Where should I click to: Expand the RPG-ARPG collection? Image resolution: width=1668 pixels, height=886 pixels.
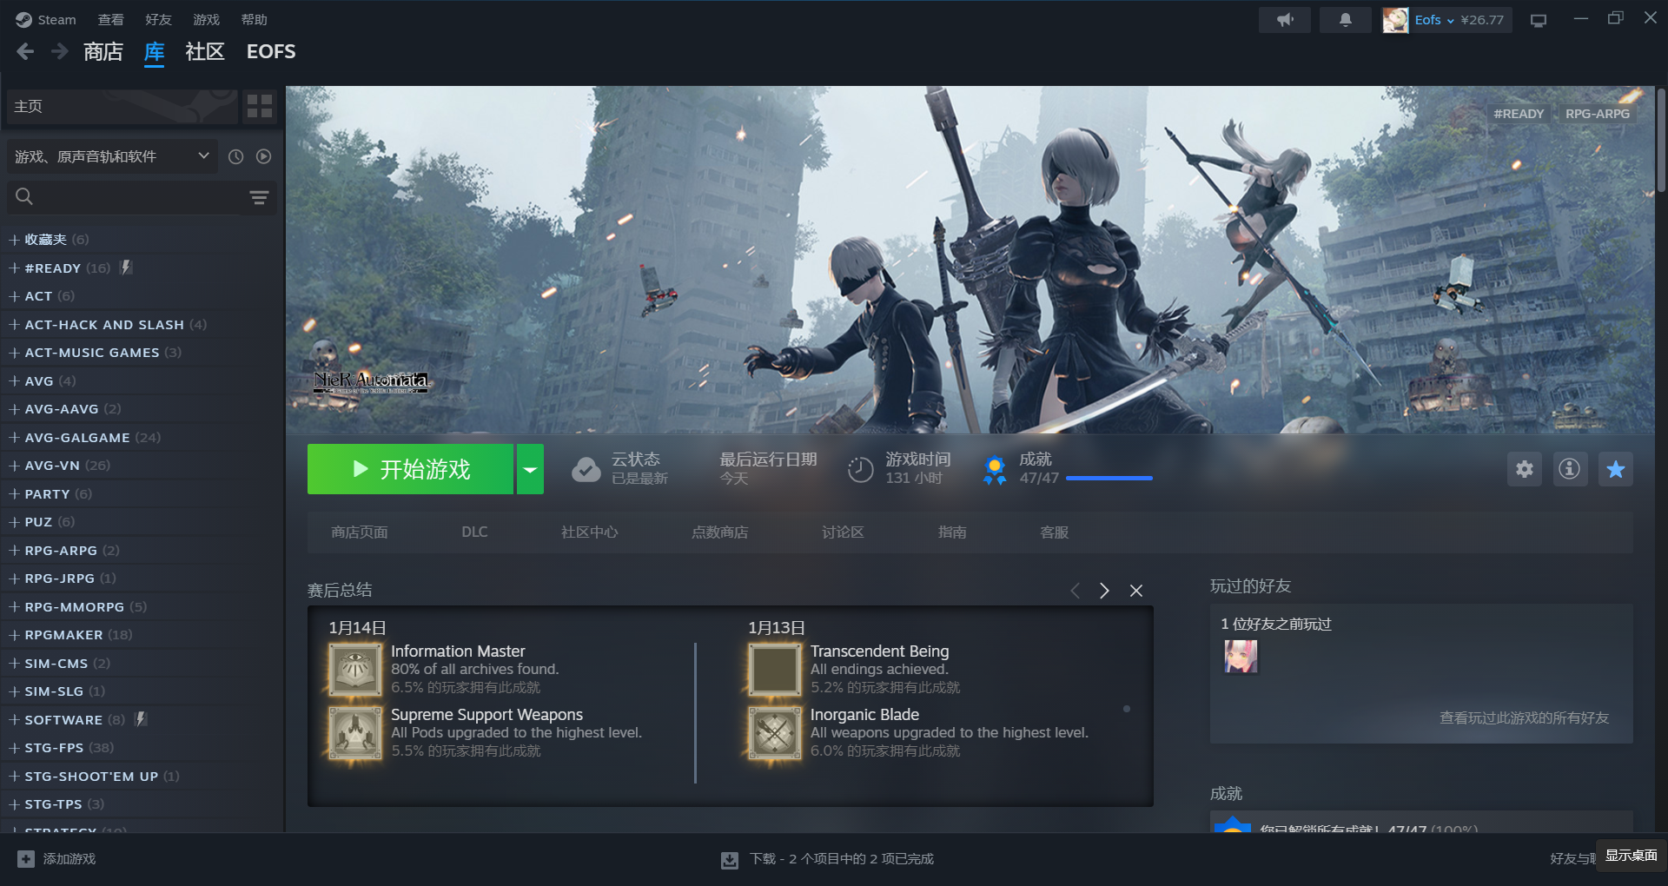click(15, 550)
